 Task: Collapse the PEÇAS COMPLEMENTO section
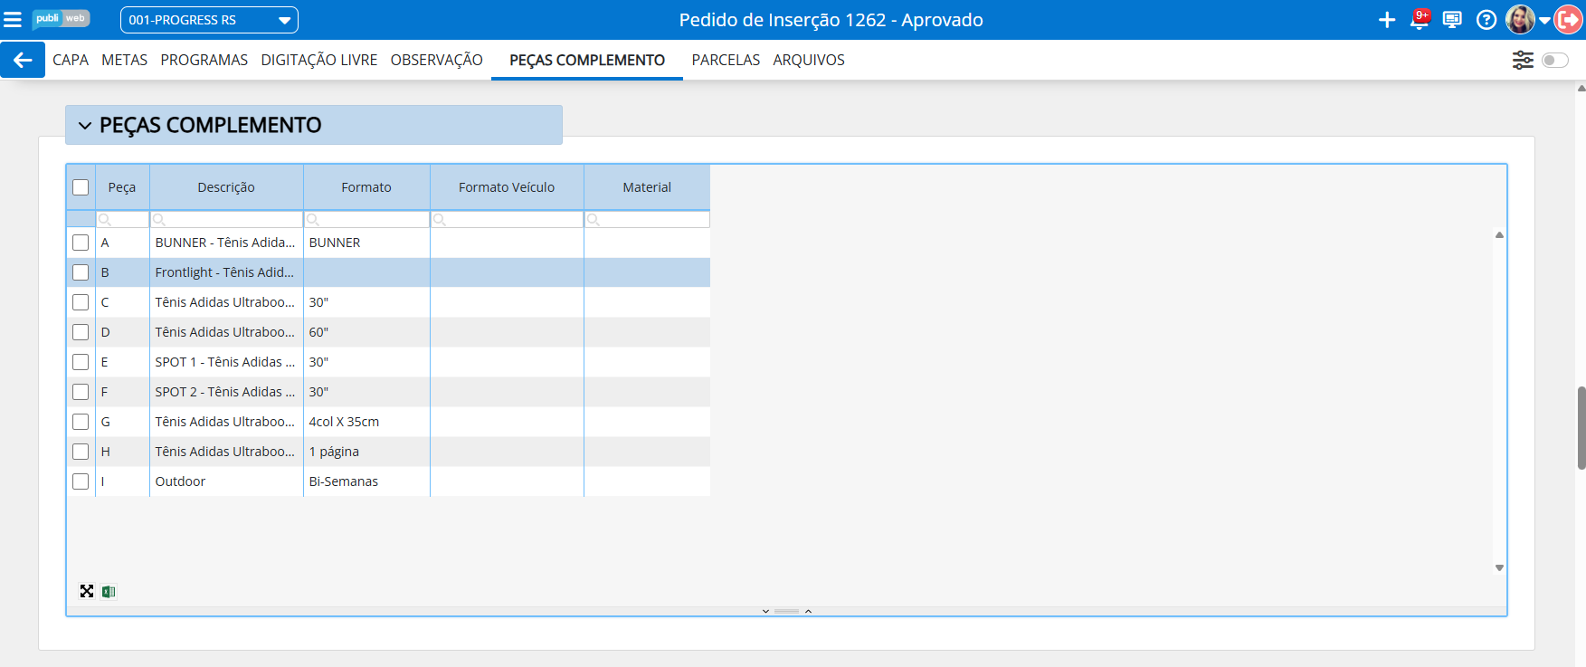point(85,126)
